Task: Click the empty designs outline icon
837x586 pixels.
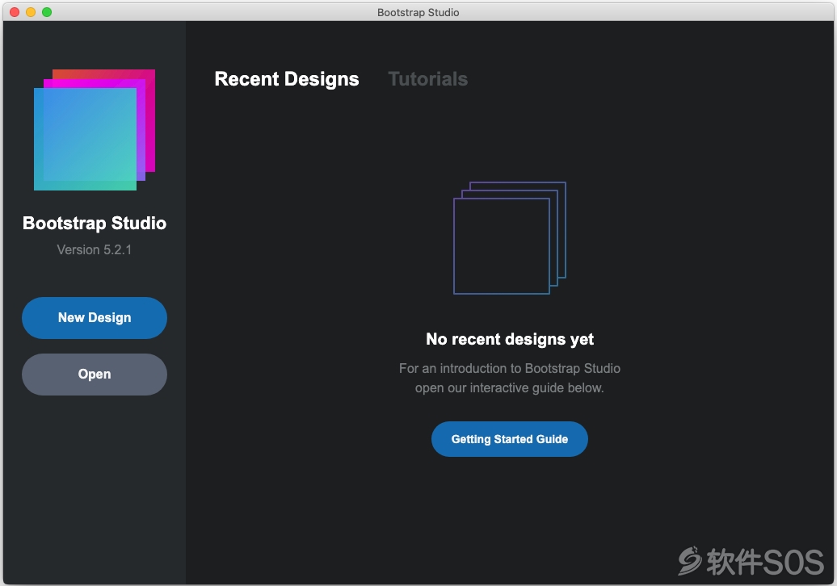Action: click(509, 238)
